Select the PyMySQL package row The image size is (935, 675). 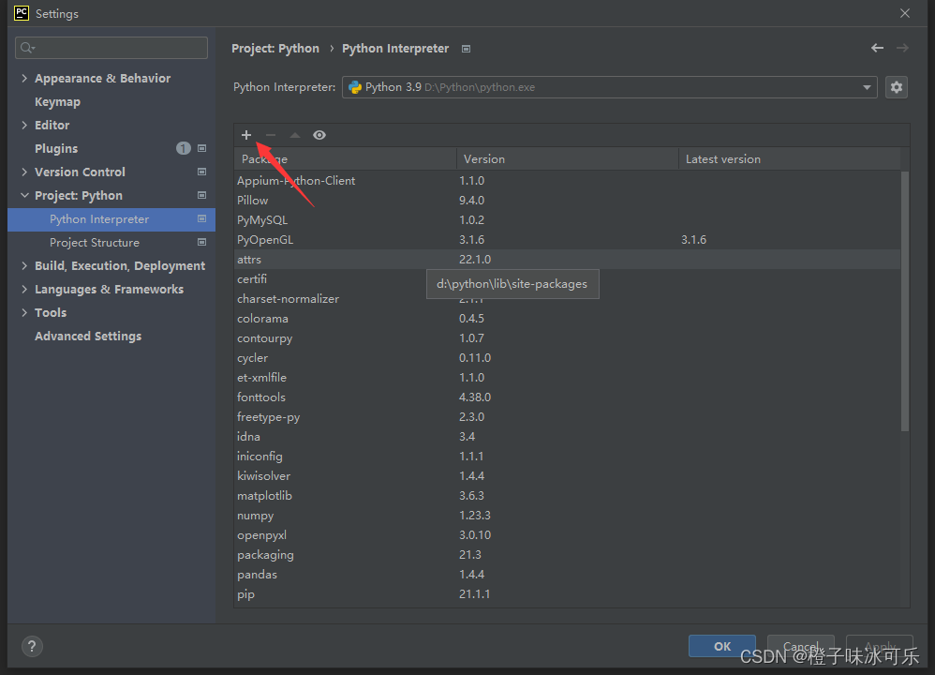567,219
